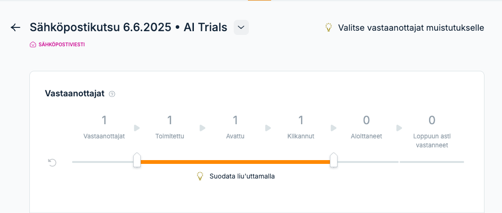Viewport: 502px width, 213px height.
Task: Reset the filter with the undo arrow icon
Action: [52, 162]
